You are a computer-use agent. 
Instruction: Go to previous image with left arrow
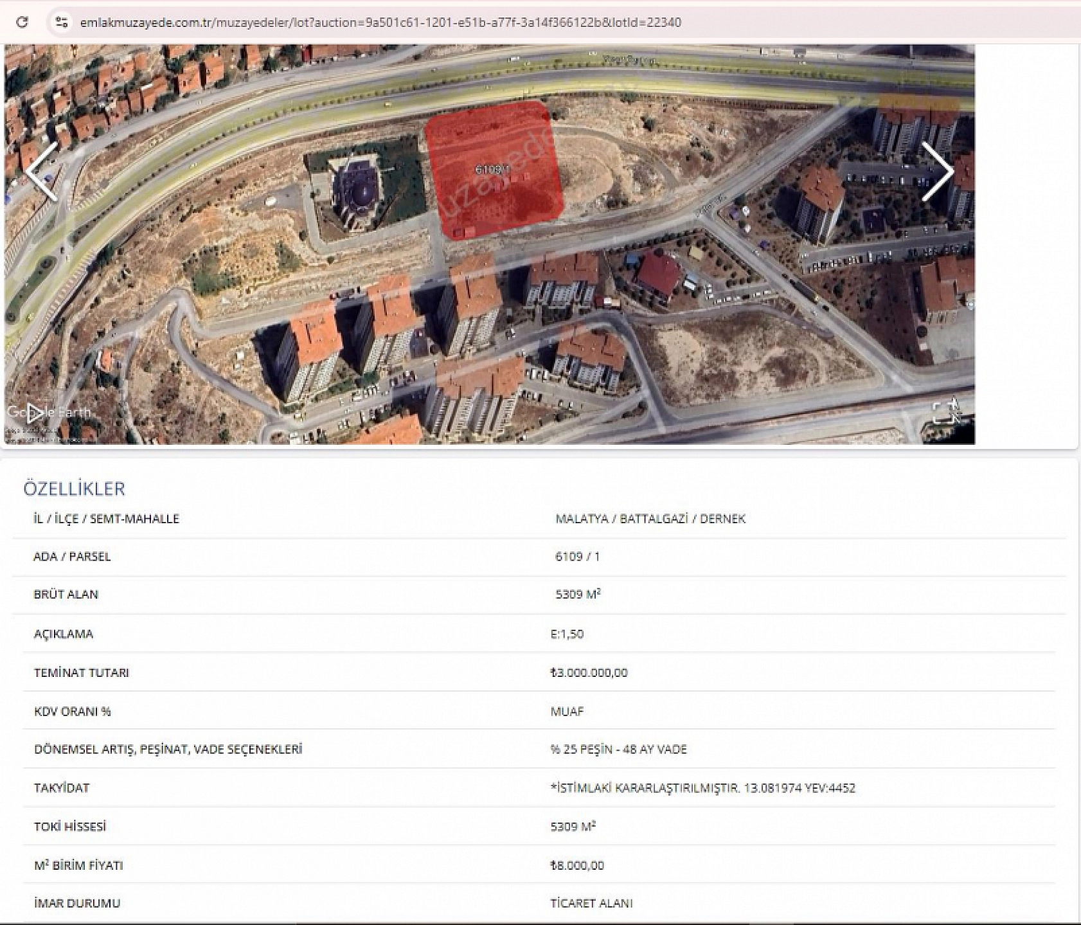click(x=42, y=172)
